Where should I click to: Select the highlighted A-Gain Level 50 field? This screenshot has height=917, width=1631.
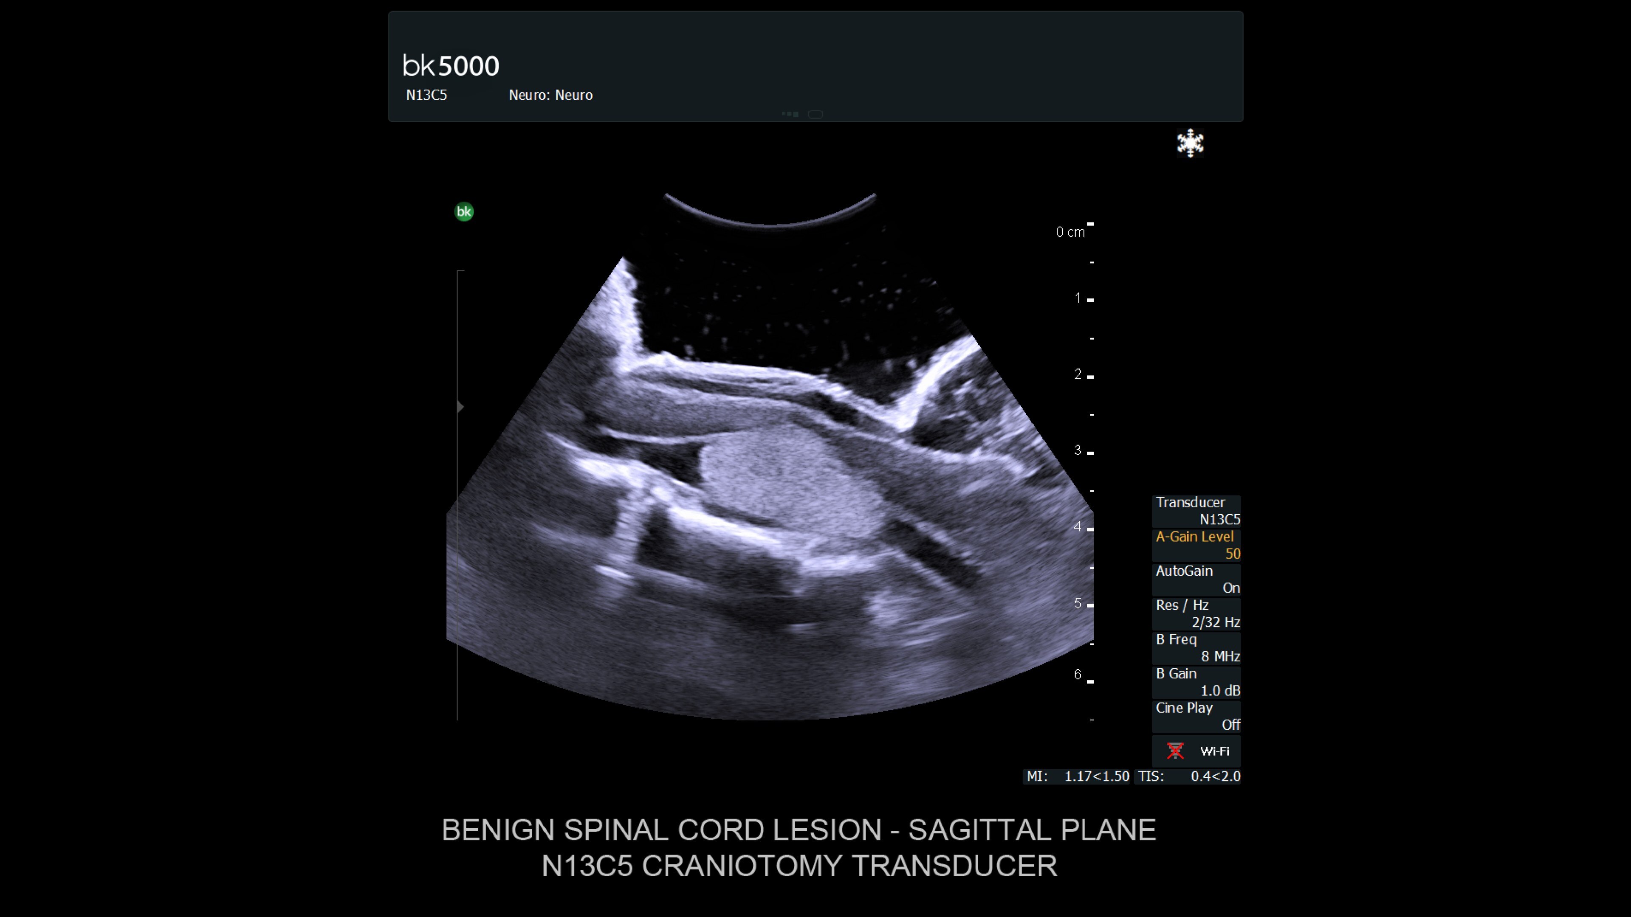(1196, 545)
